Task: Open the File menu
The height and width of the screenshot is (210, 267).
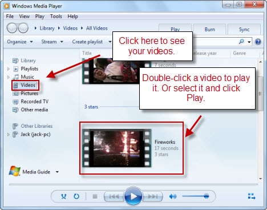Action: pos(10,17)
